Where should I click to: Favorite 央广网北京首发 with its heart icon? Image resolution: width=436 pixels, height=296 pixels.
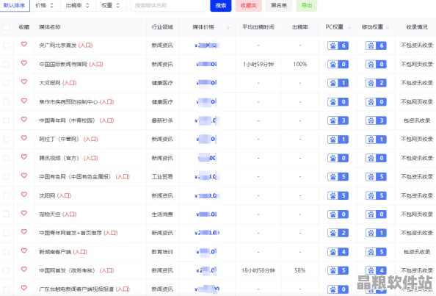tap(24, 44)
